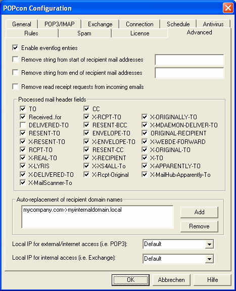Viewport: 236px width, 291px height.
Task: Switch to the Antivirus tab
Action: [213, 24]
